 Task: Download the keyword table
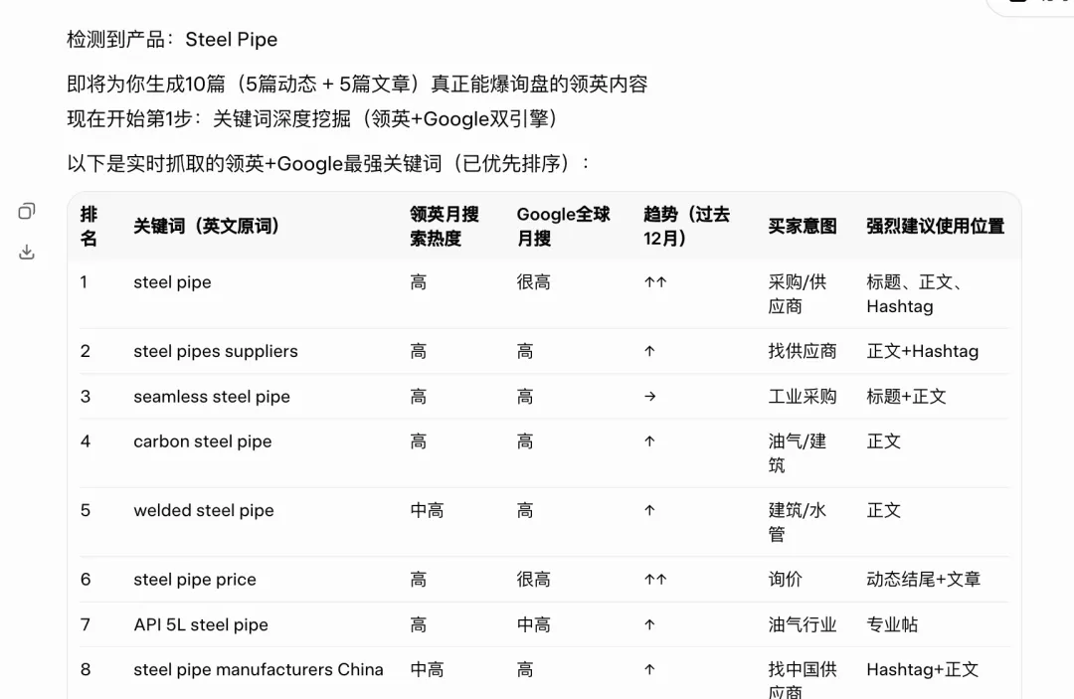(x=27, y=252)
